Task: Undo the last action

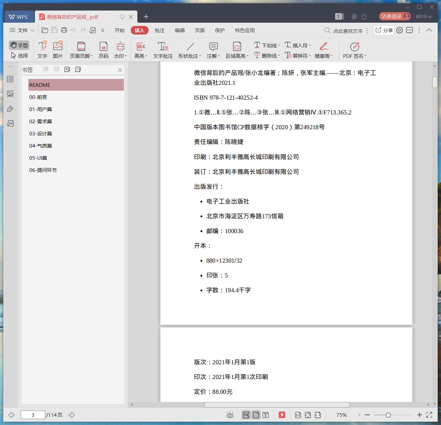Action: pyautogui.click(x=74, y=30)
